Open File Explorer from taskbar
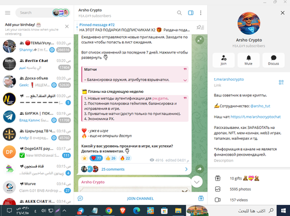The height and width of the screenshot is (216, 290). tap(178, 211)
